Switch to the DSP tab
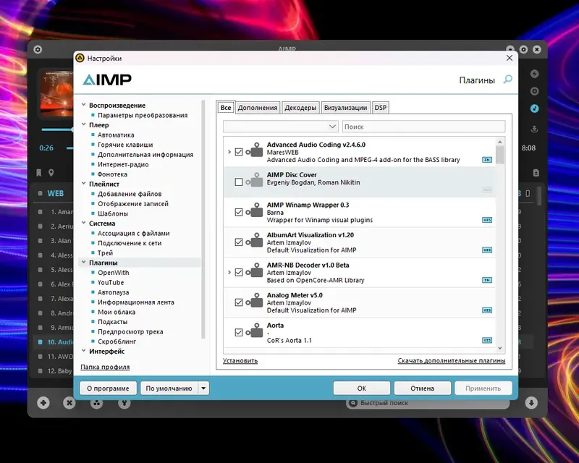Viewport: 579px width, 463px height. tap(381, 108)
